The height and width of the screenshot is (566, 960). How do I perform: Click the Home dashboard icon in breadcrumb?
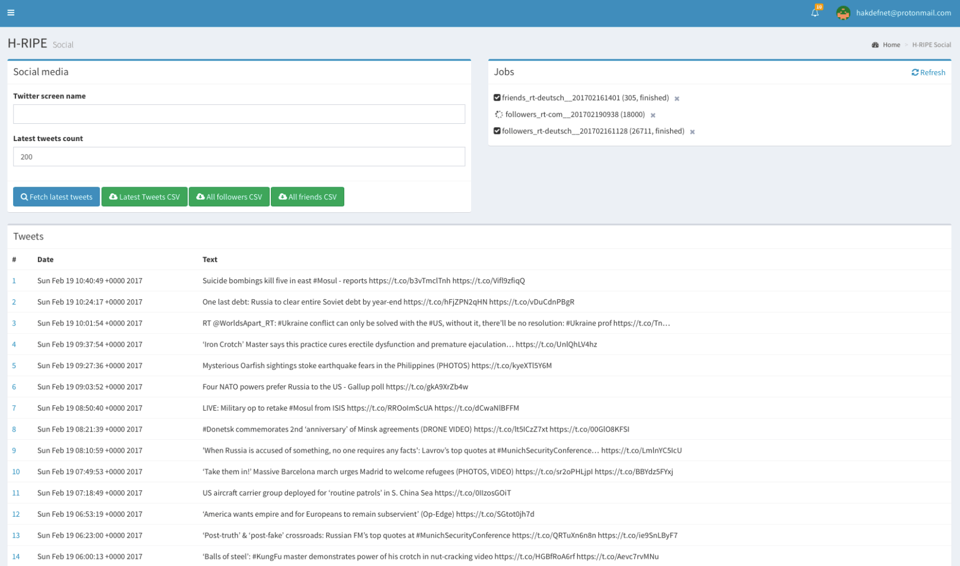[x=875, y=45]
